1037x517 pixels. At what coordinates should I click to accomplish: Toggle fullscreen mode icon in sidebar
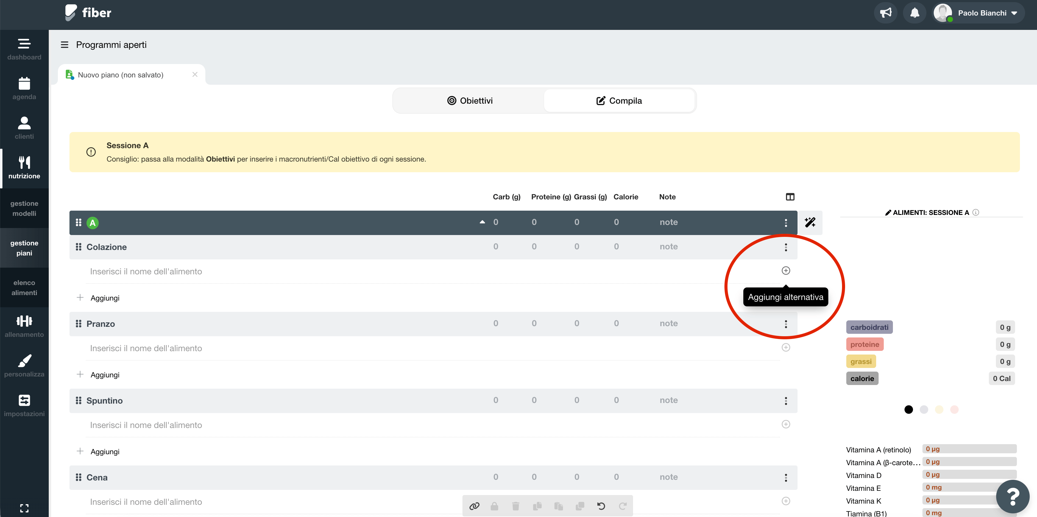24,508
